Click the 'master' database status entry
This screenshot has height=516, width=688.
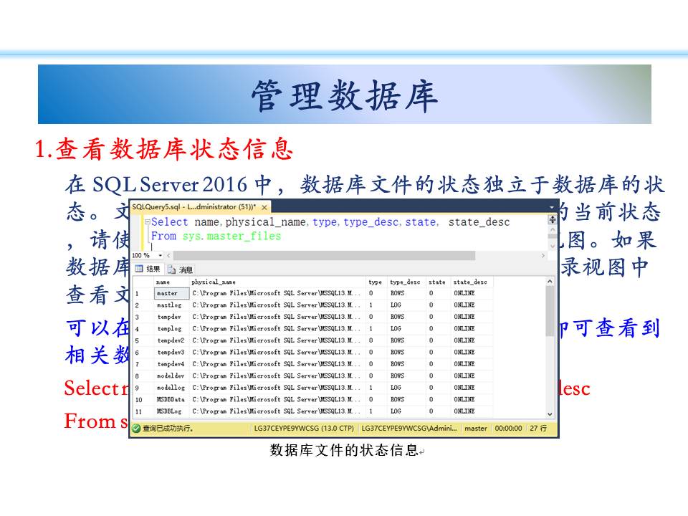pos(476,429)
